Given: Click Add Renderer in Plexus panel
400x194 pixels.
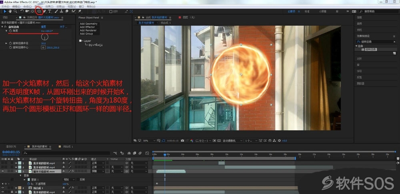Looking at the screenshot, I should point(88,30).
